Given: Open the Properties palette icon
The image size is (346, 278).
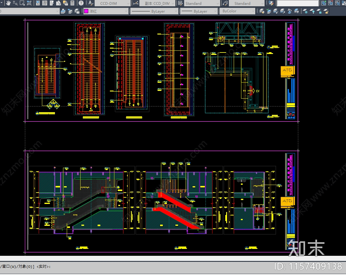Looking at the screenshot, I should (38, 3).
